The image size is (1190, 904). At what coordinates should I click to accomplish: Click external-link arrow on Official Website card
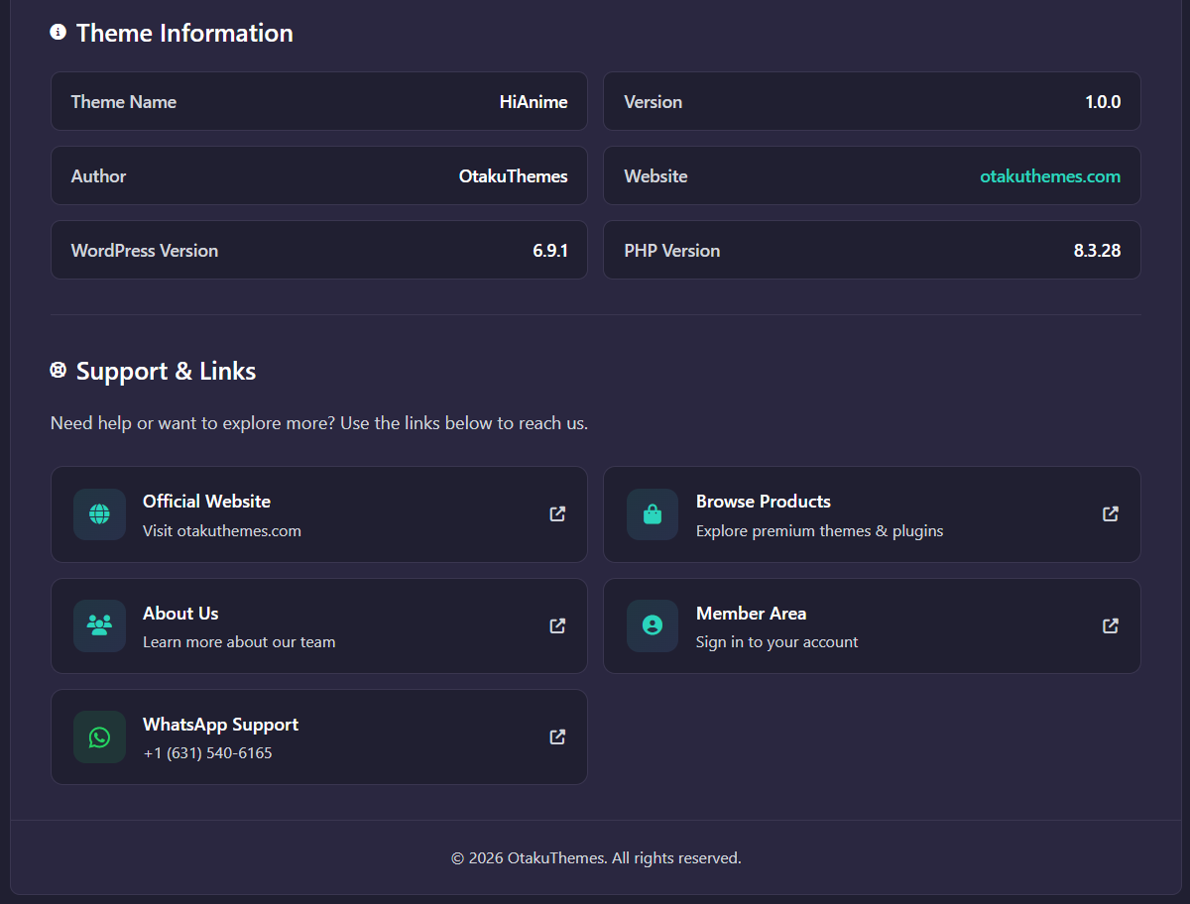pyautogui.click(x=557, y=513)
